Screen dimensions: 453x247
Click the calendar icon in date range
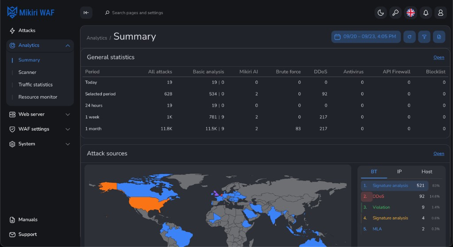pyautogui.click(x=337, y=37)
